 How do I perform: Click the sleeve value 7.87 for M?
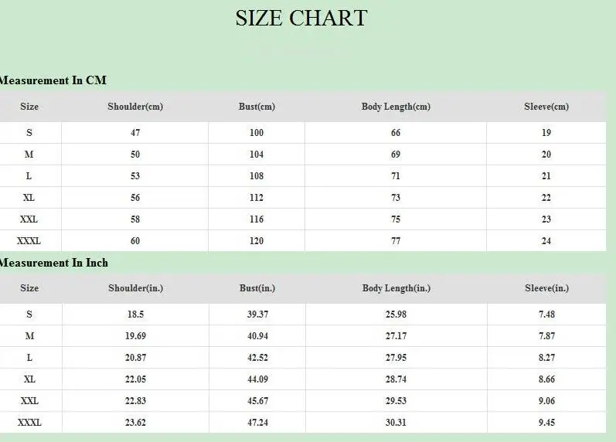(x=547, y=336)
